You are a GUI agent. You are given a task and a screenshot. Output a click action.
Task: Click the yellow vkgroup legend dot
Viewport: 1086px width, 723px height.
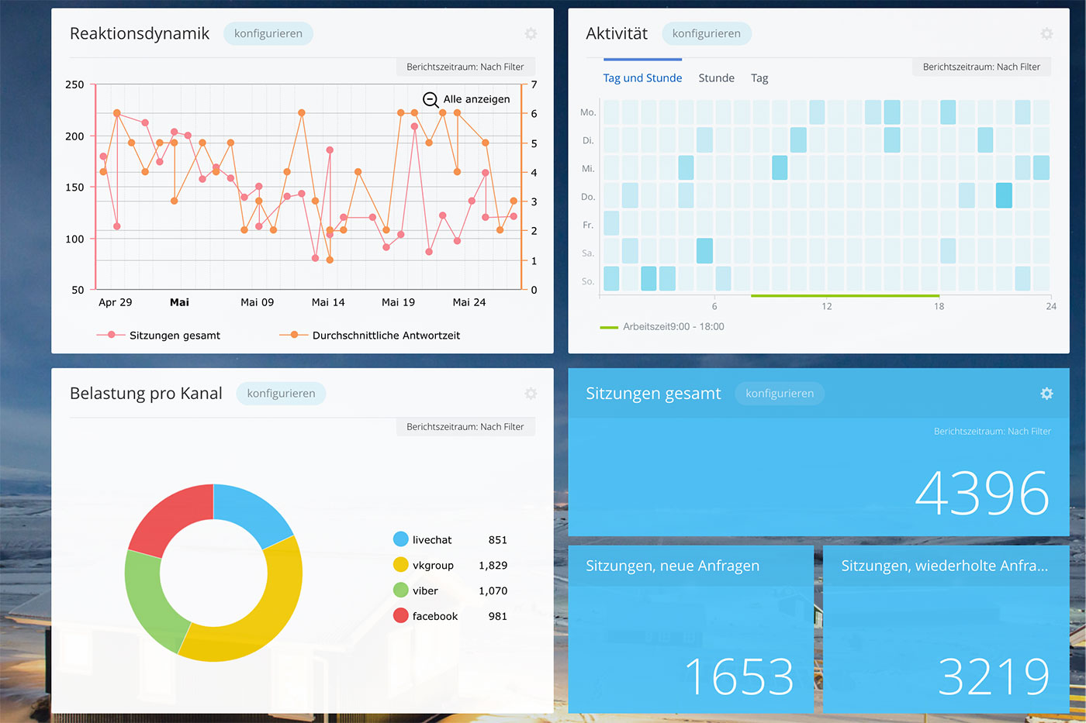pos(400,565)
